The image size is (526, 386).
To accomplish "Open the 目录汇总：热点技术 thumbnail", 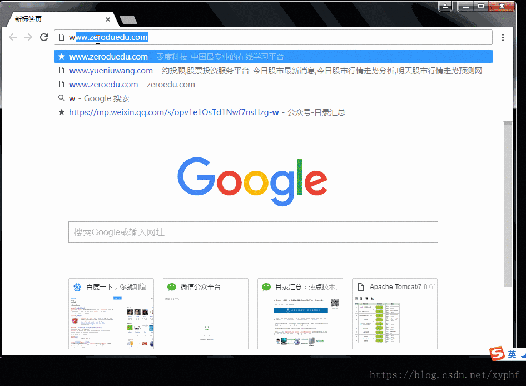I will pos(300,314).
